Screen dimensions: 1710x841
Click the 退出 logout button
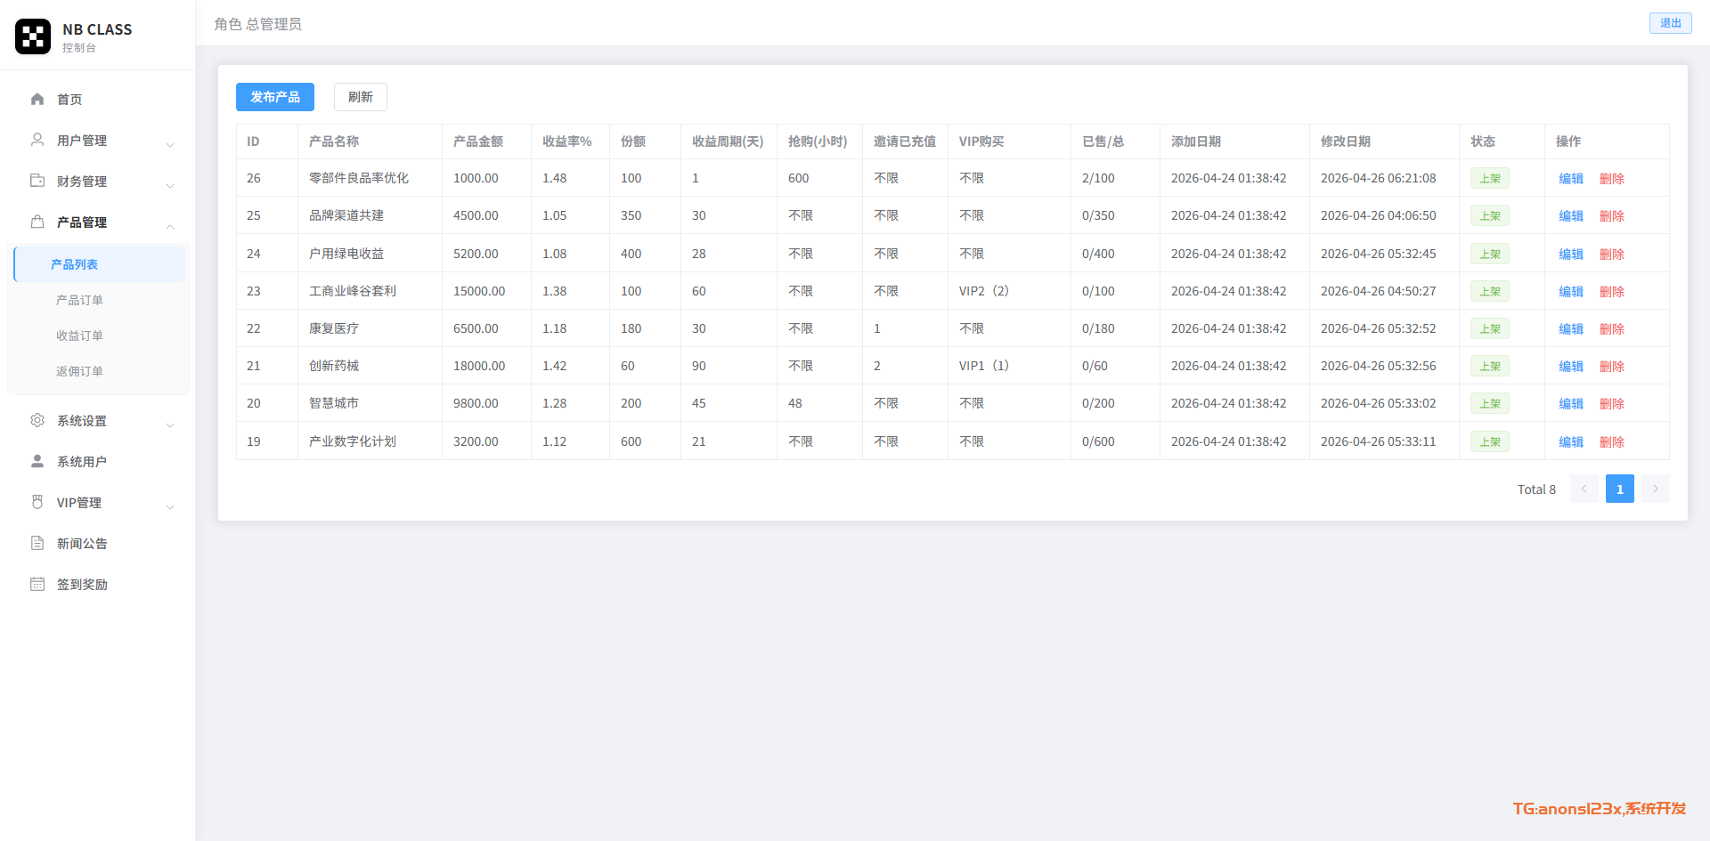click(x=1670, y=23)
